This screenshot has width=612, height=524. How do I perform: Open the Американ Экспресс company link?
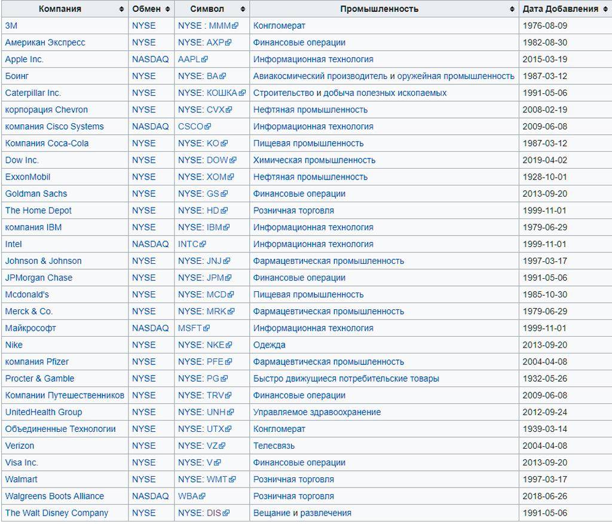pyautogui.click(x=45, y=42)
